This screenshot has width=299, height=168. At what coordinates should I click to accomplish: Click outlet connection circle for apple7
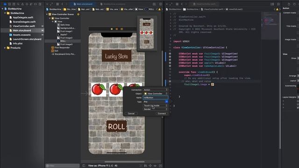(x=170, y=63)
